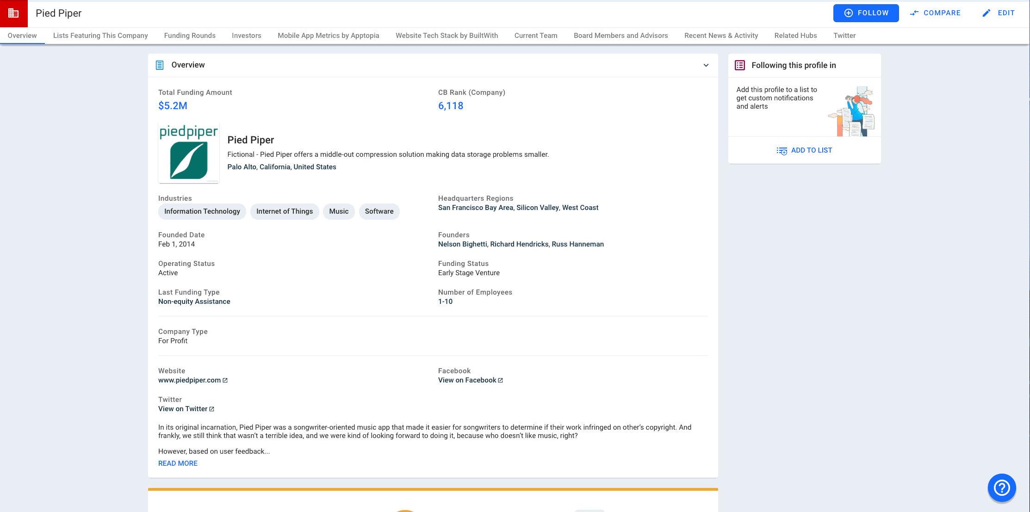The height and width of the screenshot is (512, 1030).
Task: Select the Information Technology industry chip
Action: [x=202, y=211]
